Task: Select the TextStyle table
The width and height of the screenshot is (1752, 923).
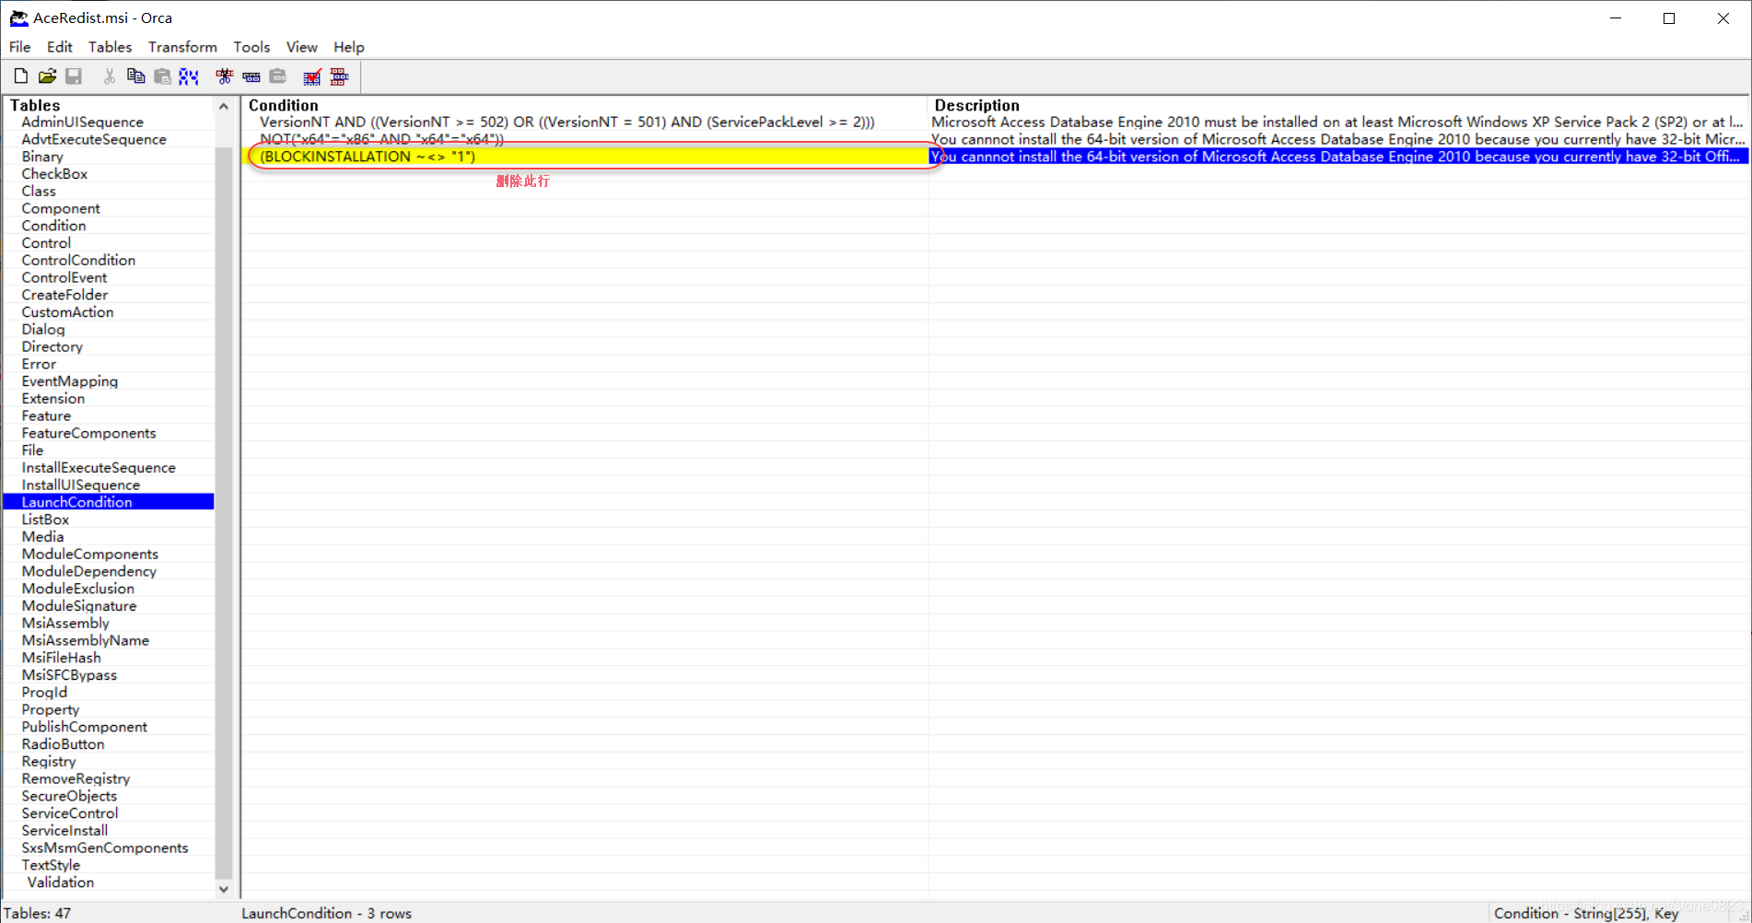Action: [x=51, y=865]
